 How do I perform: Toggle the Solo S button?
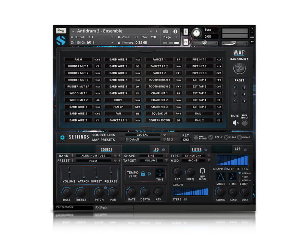(x=185, y=31)
